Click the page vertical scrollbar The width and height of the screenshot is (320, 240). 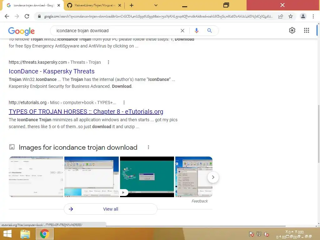(x=318, y=134)
